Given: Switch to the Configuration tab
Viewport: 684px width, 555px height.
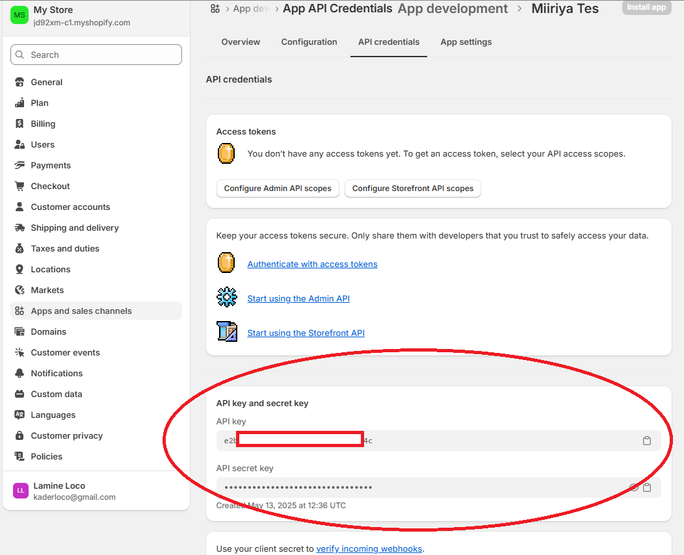Looking at the screenshot, I should click(309, 42).
